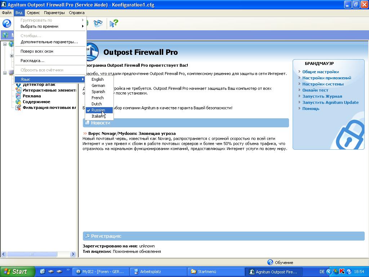Click the Детектор атак plugin icon
Screen dimensions: 369x277
coord(18,85)
